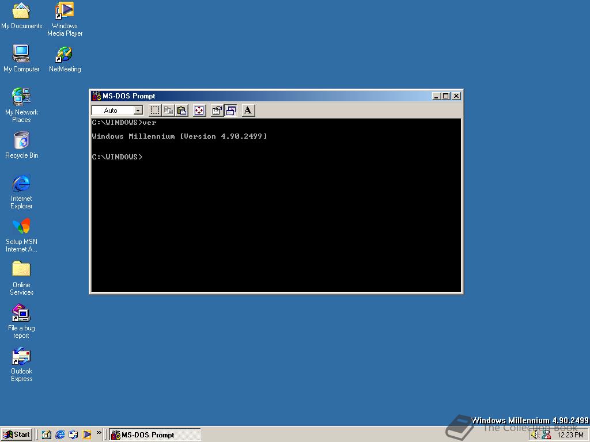Open MS-DOS Prompt Properties icon

(217, 110)
